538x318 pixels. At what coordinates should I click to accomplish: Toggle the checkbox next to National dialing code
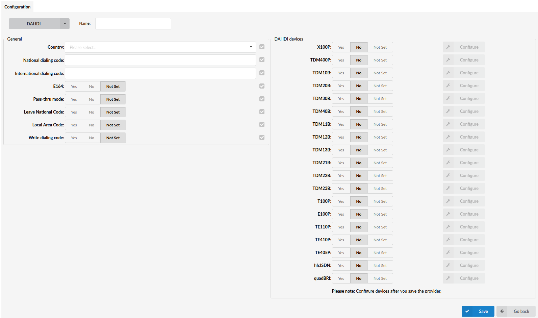262,60
